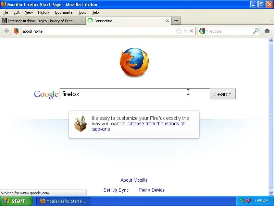Click the add-ons box icon
This screenshot has height=206, width=274.
point(80,124)
